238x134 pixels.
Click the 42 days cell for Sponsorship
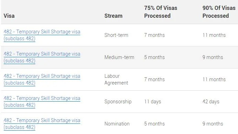pyautogui.click(x=211, y=102)
